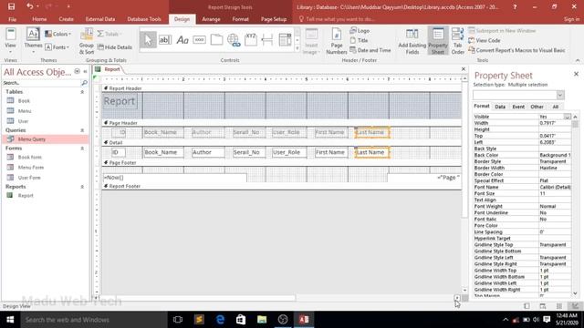The width and height of the screenshot is (584, 328).
Task: Open the Fonts dropdown
Action: [x=57, y=47]
